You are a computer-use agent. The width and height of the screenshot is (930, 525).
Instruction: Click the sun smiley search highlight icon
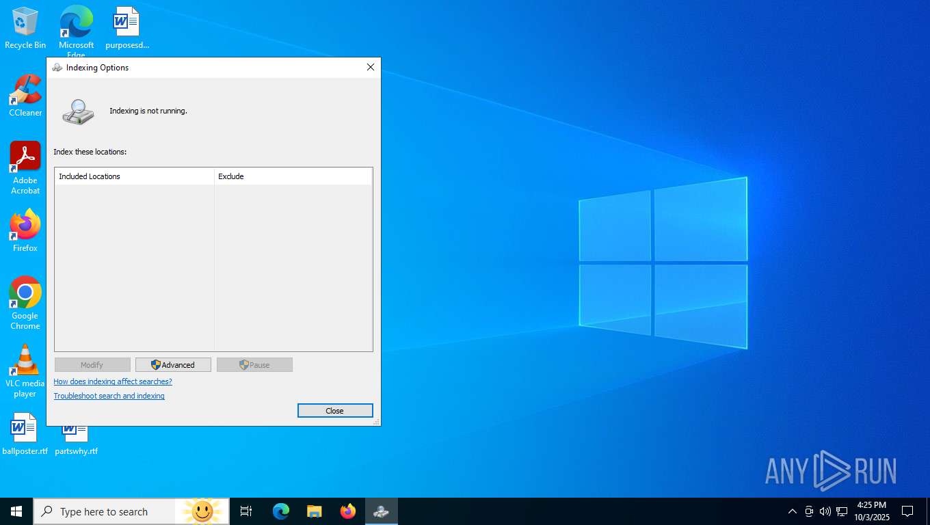202,511
